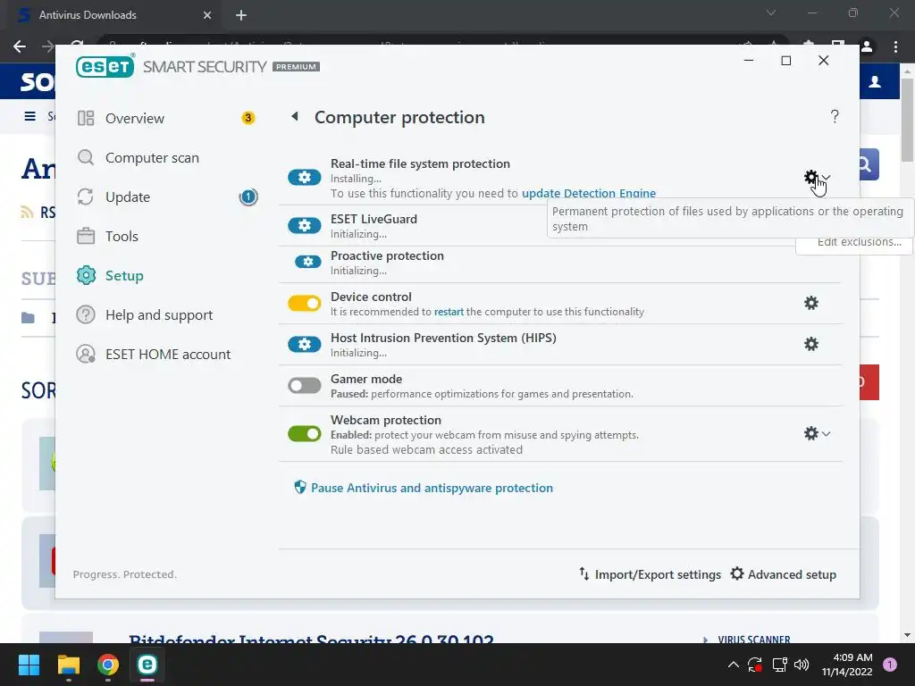Click the ESET HOME account person icon
Image resolution: width=915 pixels, height=686 pixels.
(86, 354)
